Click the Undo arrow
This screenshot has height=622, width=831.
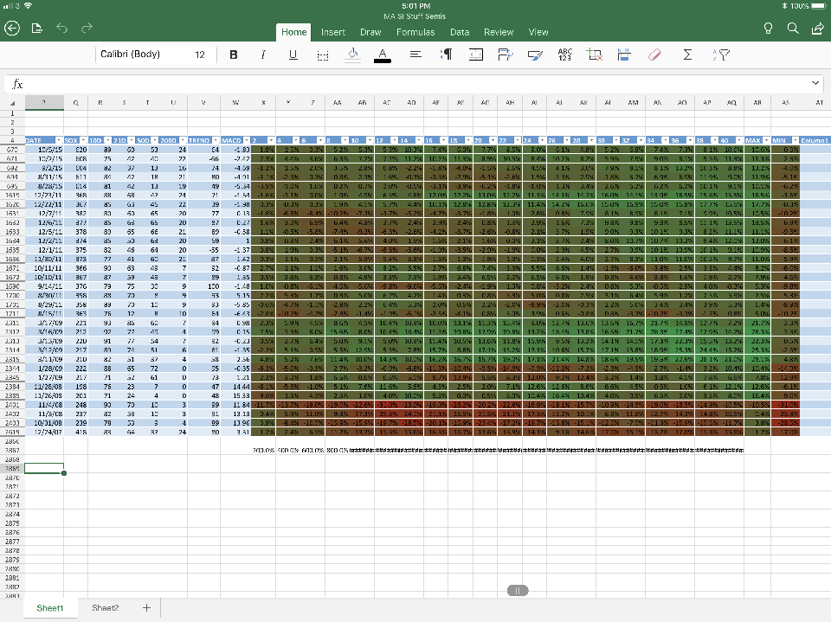(62, 29)
